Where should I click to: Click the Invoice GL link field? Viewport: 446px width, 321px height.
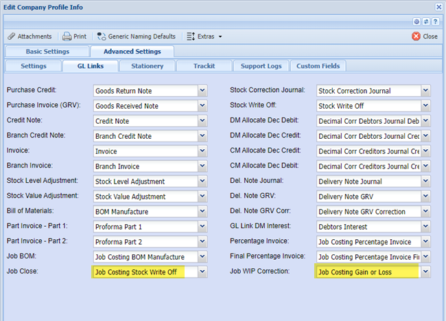(x=145, y=151)
